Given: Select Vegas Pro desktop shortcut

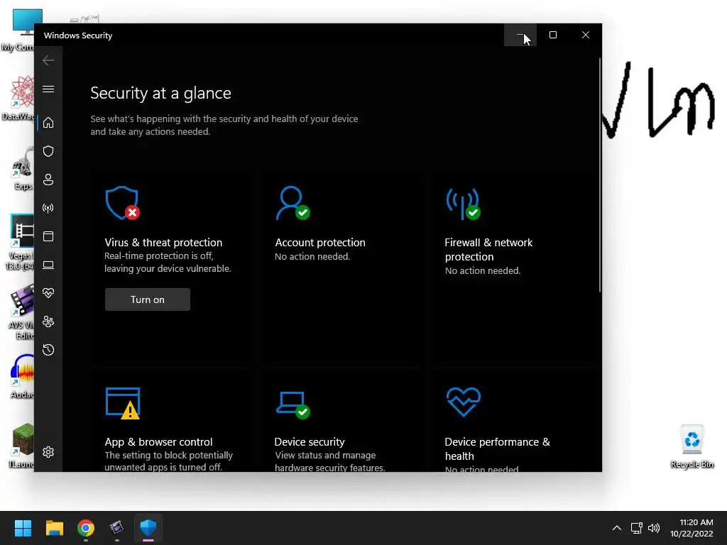Looking at the screenshot, I should pyautogui.click(x=21, y=242).
